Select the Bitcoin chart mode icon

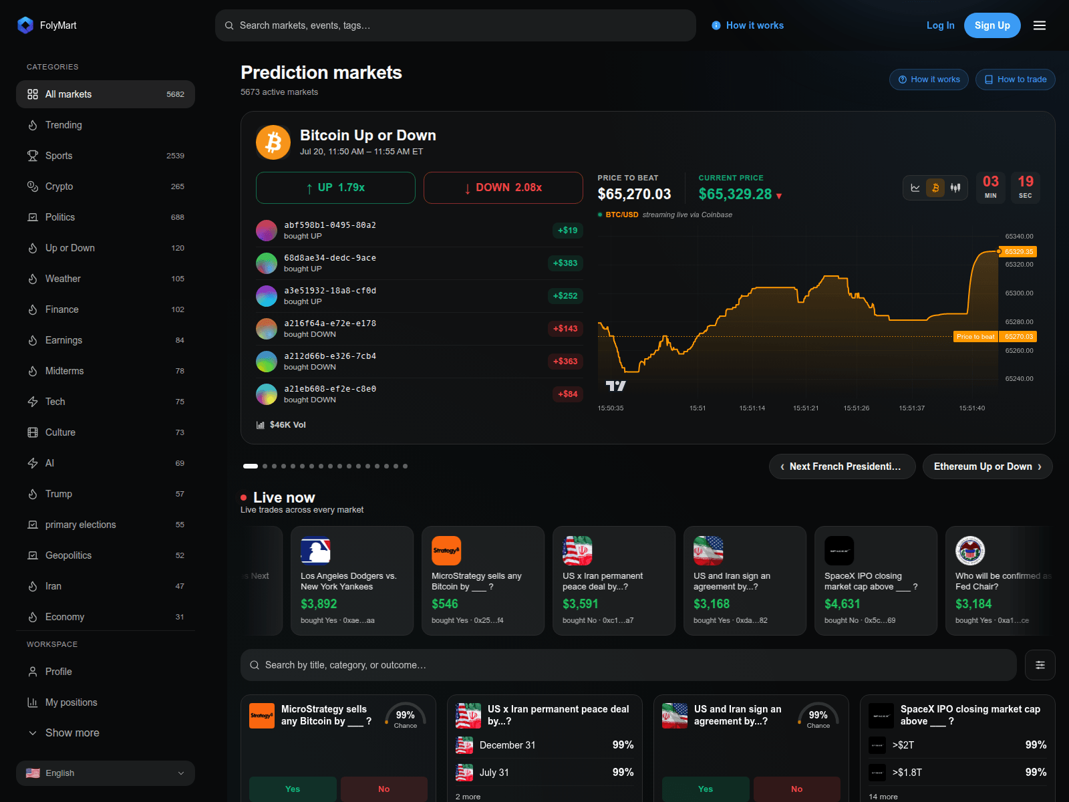coord(935,188)
